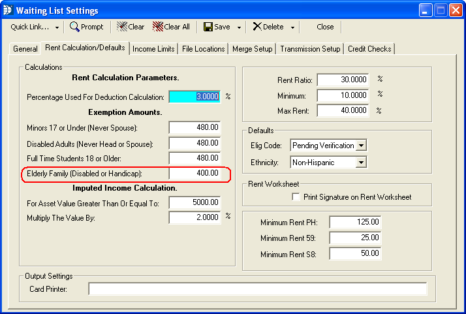The height and width of the screenshot is (314, 466).
Task: Open the Income Limits tab
Action: click(x=153, y=49)
